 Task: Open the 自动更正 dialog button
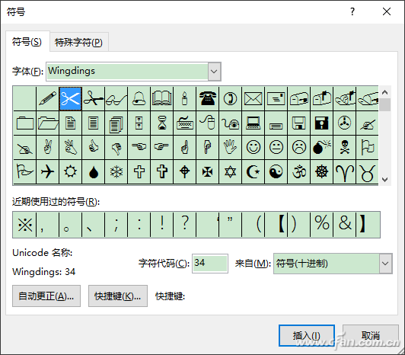coord(46,296)
